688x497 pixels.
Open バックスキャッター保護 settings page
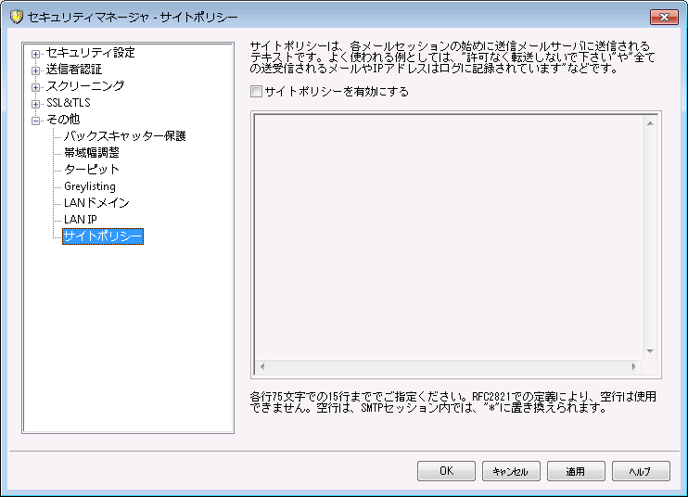click(x=124, y=136)
